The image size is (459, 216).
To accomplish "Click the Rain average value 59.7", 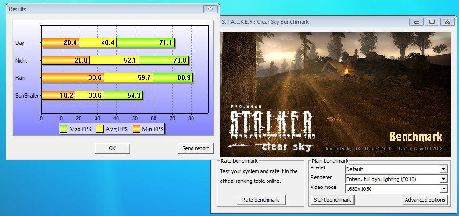I will [x=145, y=78].
